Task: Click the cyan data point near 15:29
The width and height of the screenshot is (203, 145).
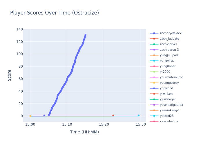Action: (x=139, y=115)
